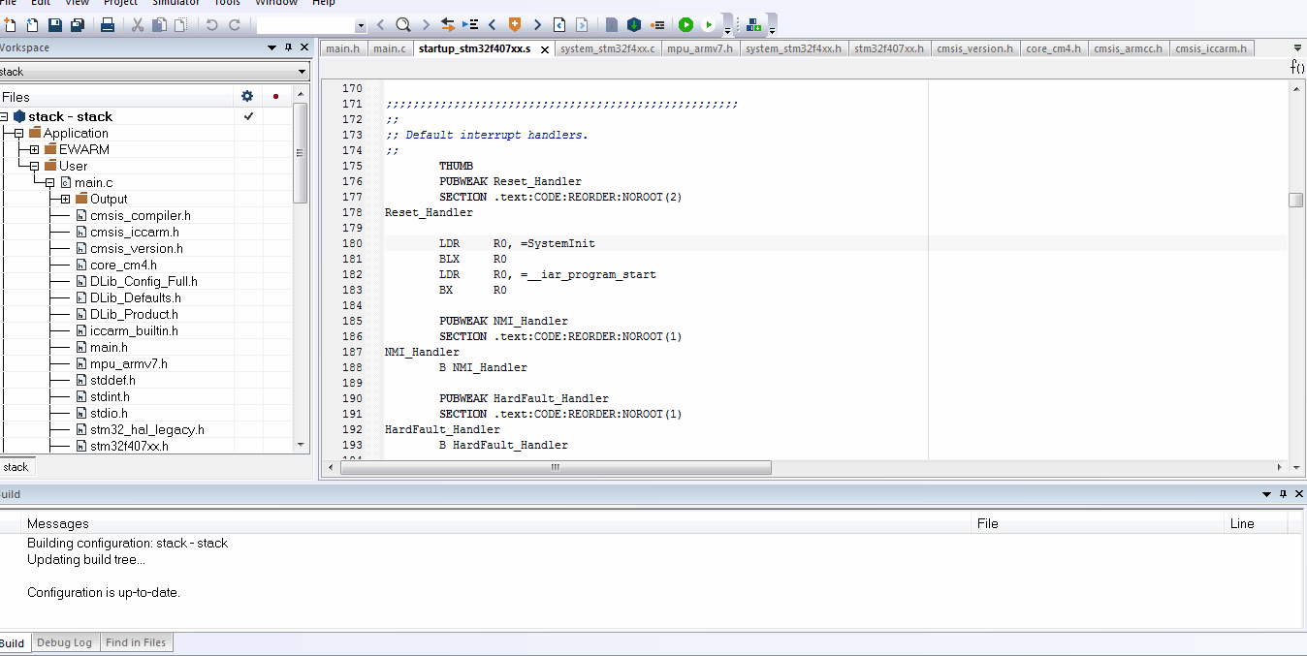Find previous match arrow in toolbar
This screenshot has height=656, width=1307.
380,24
